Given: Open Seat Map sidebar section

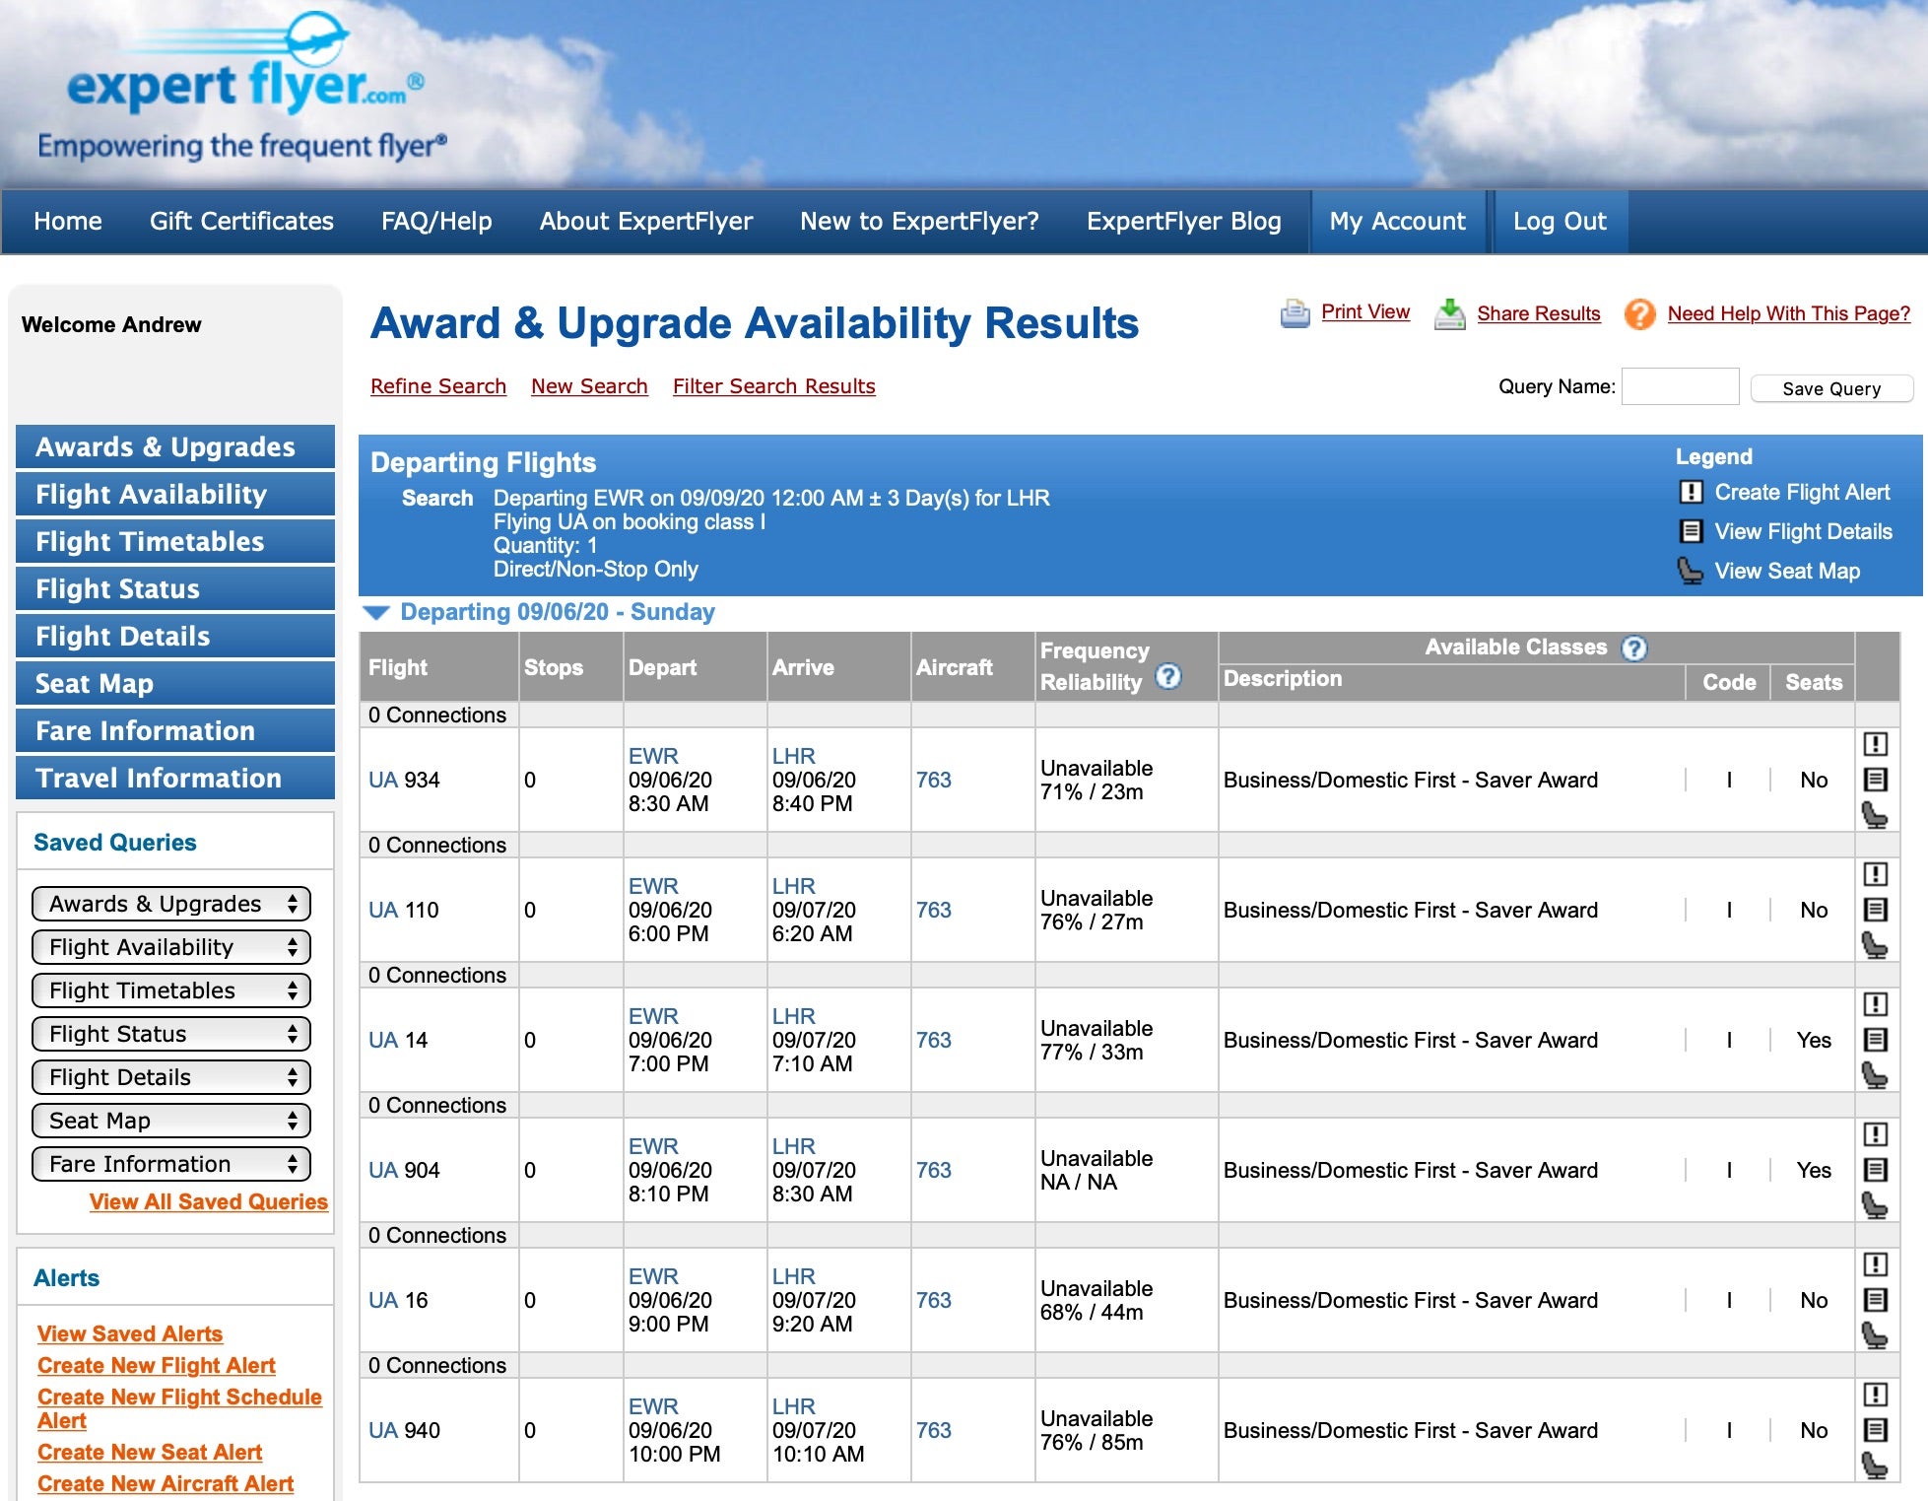Looking at the screenshot, I should [175, 683].
